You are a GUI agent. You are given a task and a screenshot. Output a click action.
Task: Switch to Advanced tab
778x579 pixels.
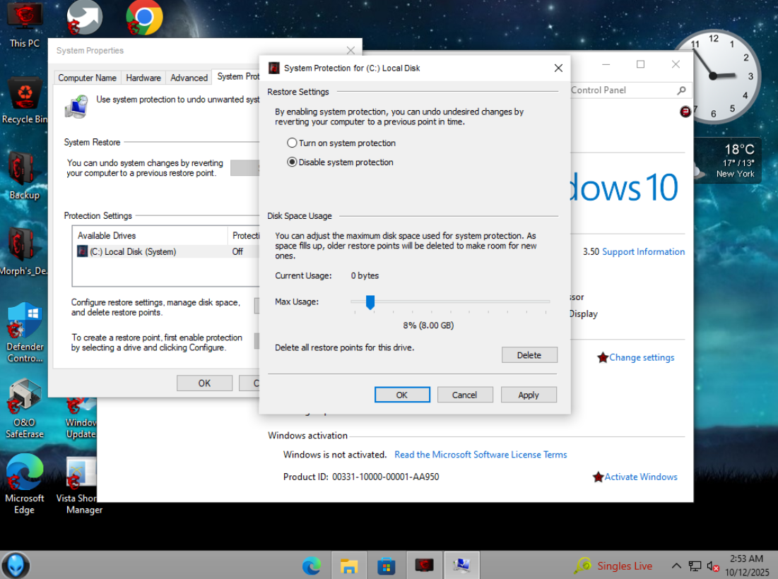tap(189, 78)
